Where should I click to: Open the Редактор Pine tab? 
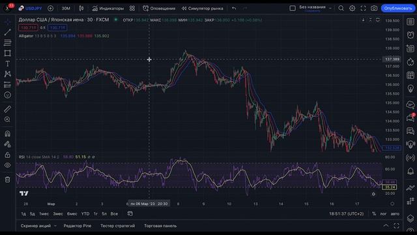click(78, 226)
